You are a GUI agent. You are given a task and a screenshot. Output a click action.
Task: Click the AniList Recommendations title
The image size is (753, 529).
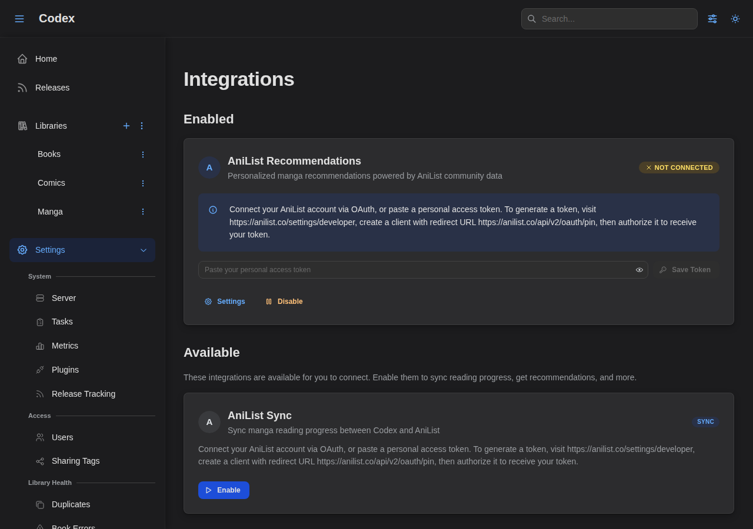click(x=294, y=161)
